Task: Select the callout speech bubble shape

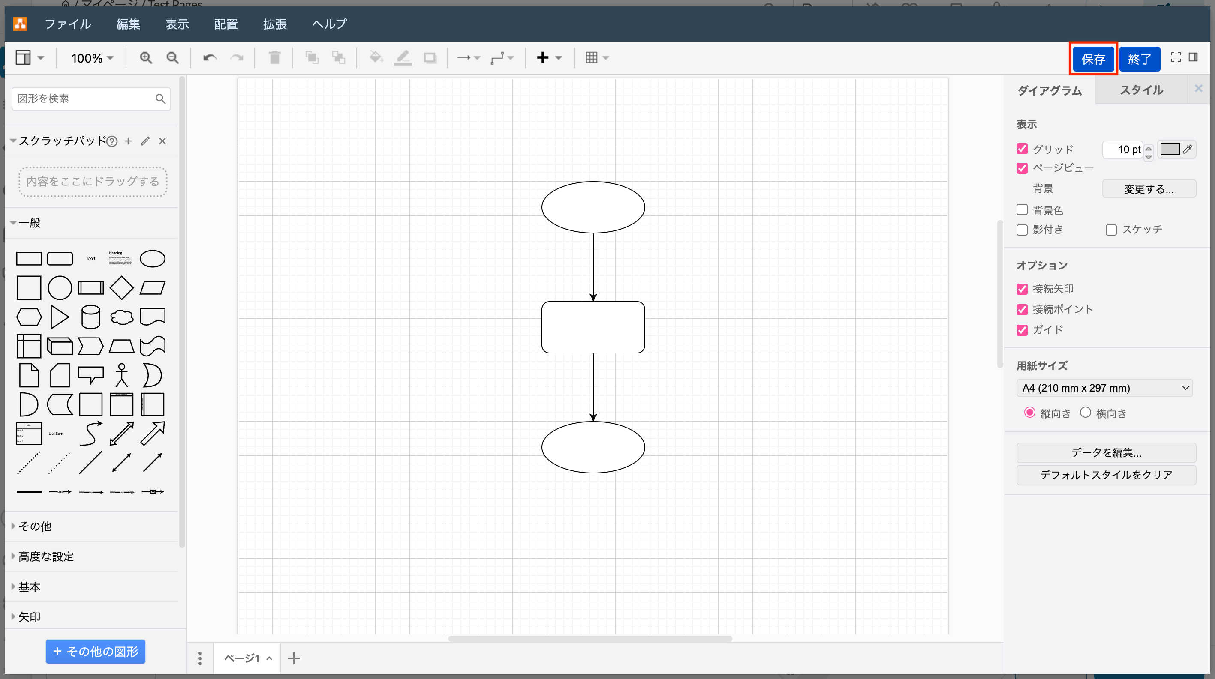Action: (90, 375)
